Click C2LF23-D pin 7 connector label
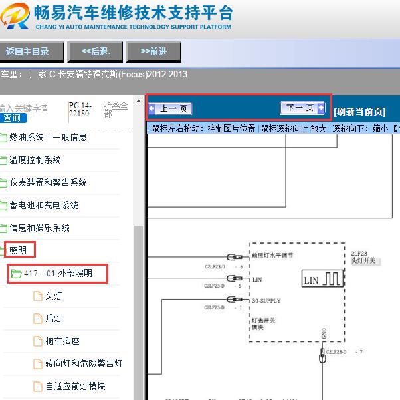The width and height of the screenshot is (400, 400). pos(344,352)
